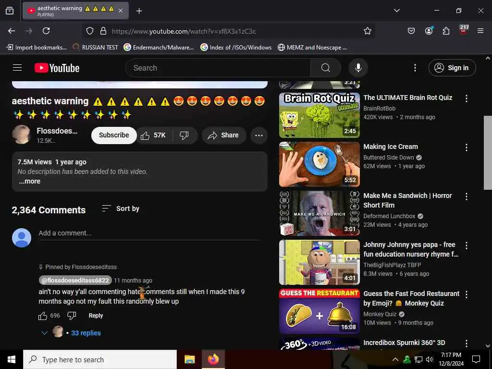Open the extensions puzzle icon
The height and width of the screenshot is (369, 492).
(x=446, y=31)
